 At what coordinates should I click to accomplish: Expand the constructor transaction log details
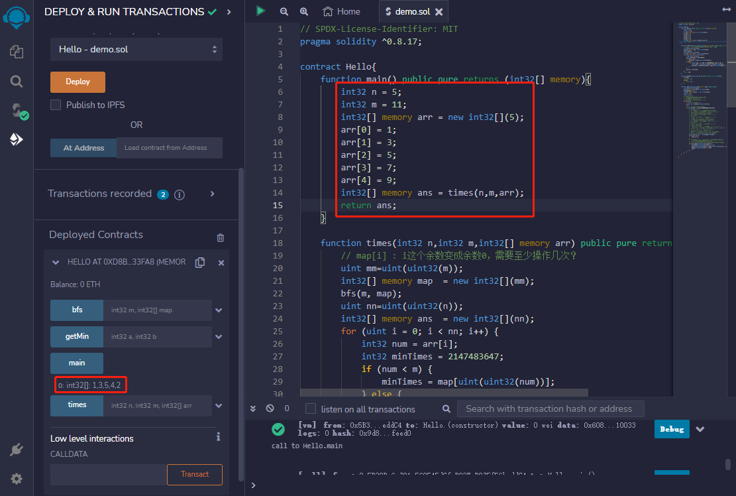[x=700, y=429]
